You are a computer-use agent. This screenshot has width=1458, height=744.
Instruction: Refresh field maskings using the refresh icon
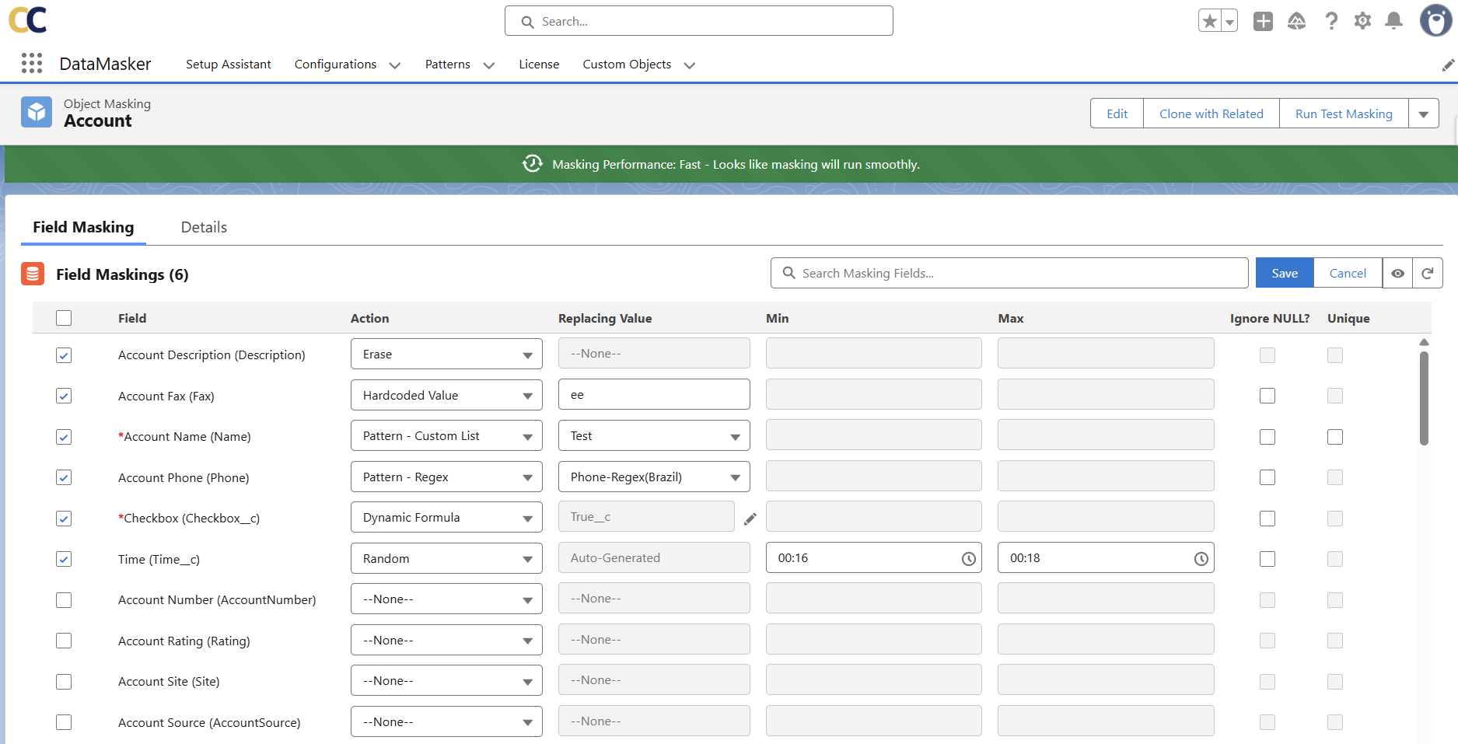point(1428,273)
